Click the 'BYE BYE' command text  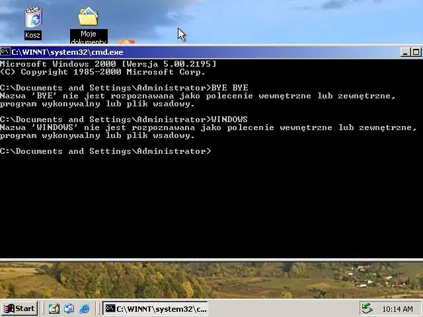230,88
